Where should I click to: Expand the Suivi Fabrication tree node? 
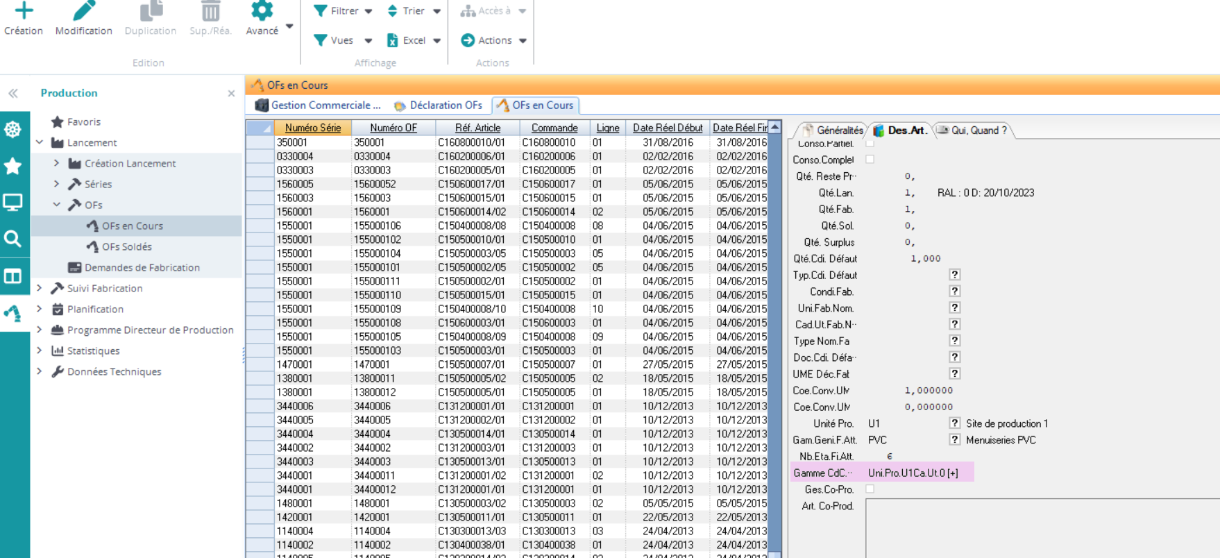pyautogui.click(x=40, y=288)
